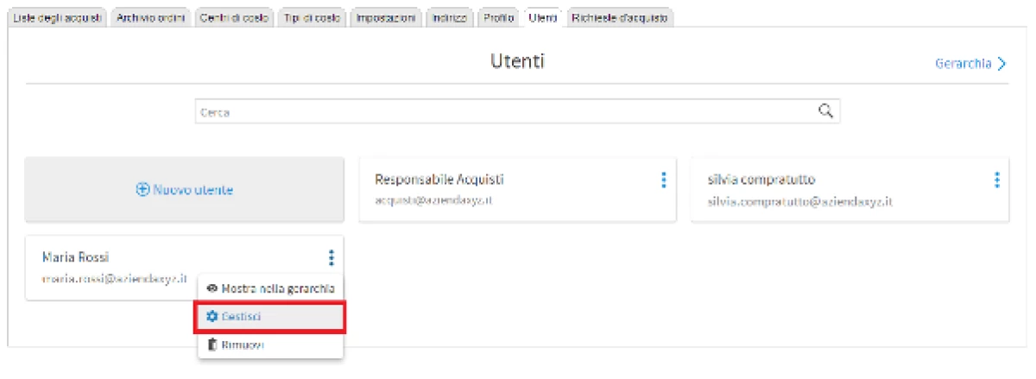Screen dimensions: 1036x379
Task: Toggle the three-dot menu on Maria Rossi
Action: pos(331,257)
